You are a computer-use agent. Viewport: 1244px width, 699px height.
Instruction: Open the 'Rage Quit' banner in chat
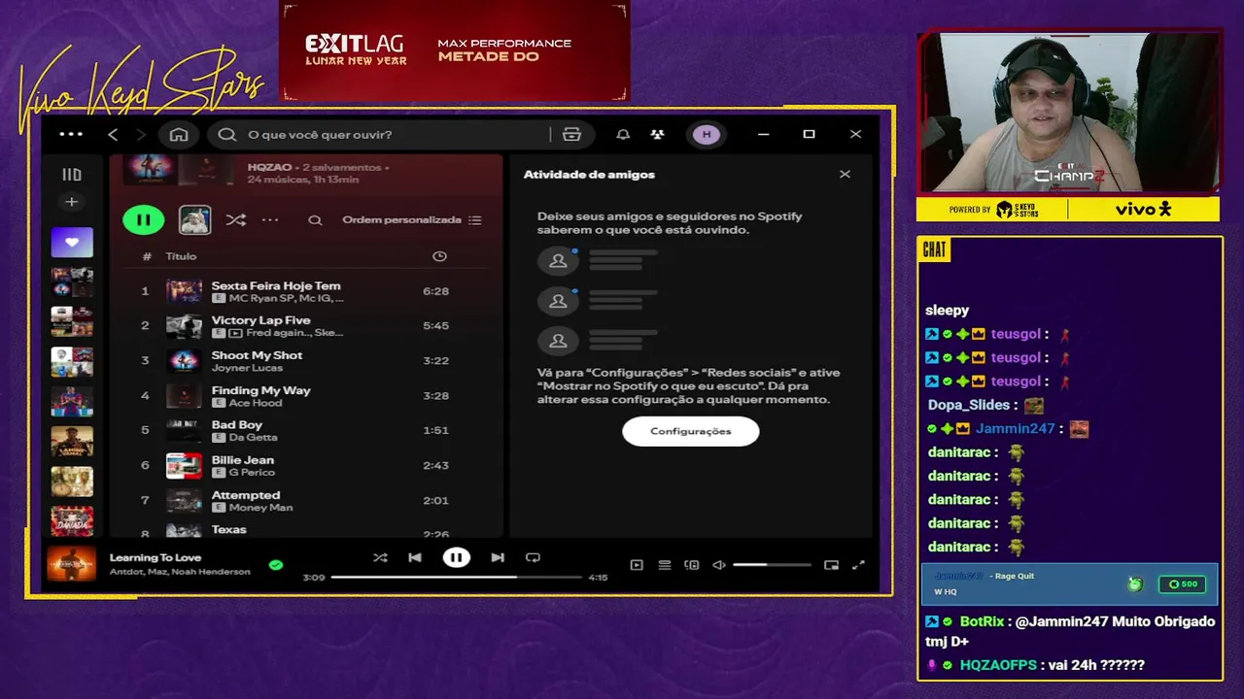[1069, 583]
